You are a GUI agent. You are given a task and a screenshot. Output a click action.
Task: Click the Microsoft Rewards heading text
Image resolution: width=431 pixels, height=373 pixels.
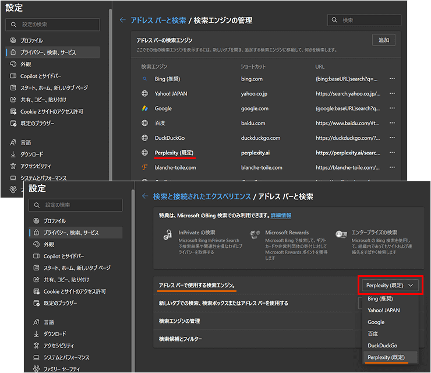click(x=287, y=233)
